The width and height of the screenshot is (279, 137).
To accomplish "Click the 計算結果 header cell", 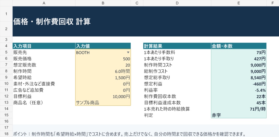I will (177, 46).
